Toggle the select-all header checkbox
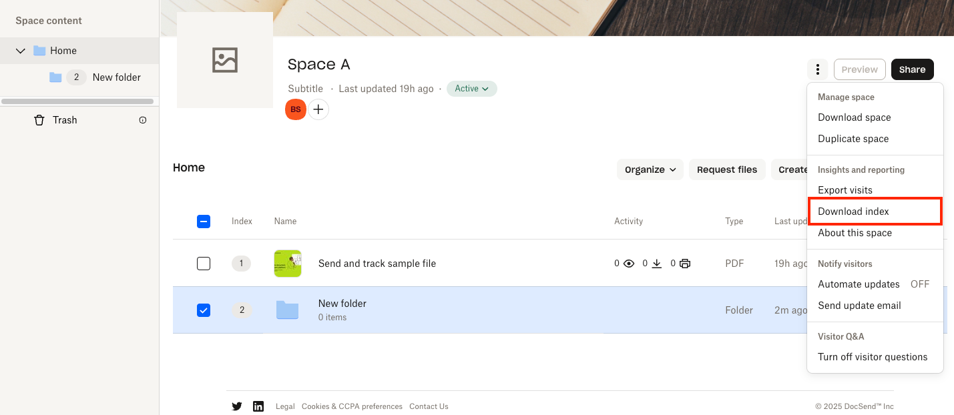Image resolution: width=954 pixels, height=415 pixels. 204,222
